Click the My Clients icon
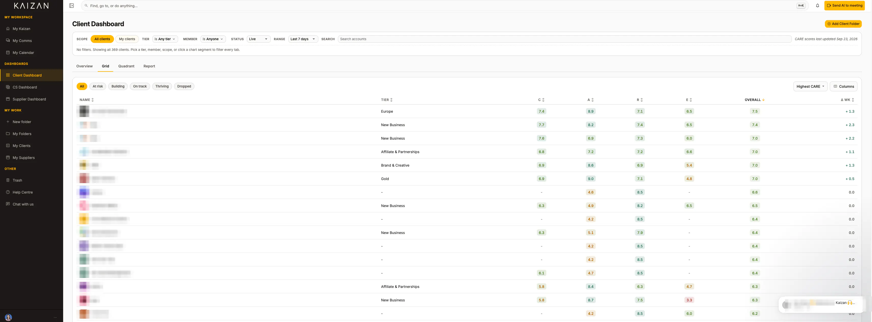 (x=8, y=145)
